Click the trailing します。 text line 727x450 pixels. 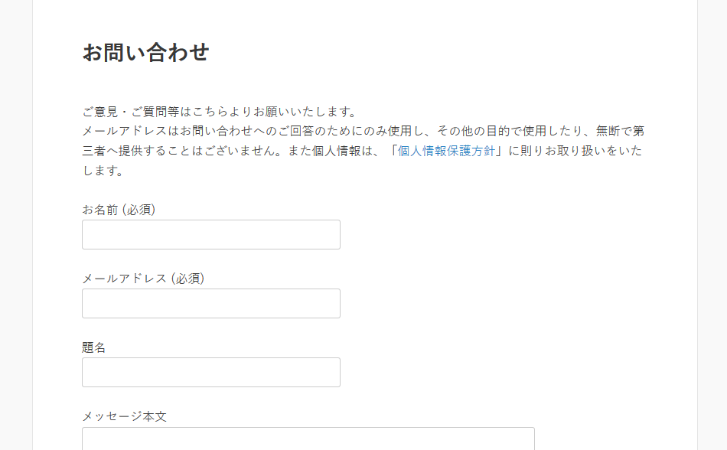(103, 171)
